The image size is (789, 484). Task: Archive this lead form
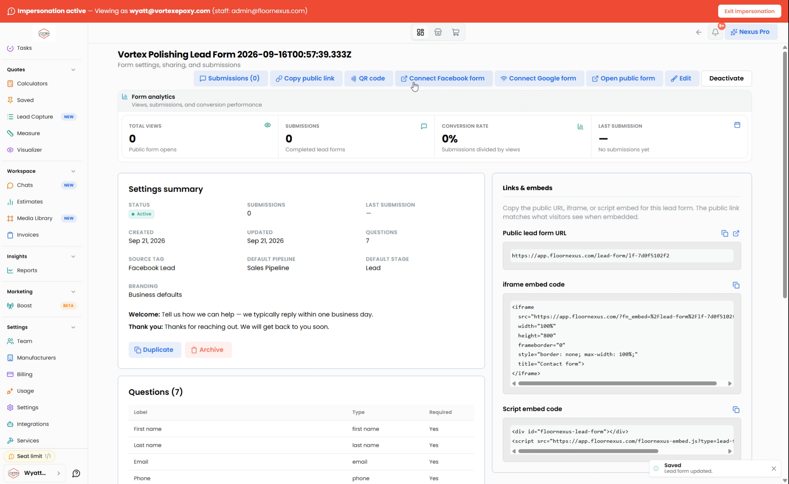208,350
